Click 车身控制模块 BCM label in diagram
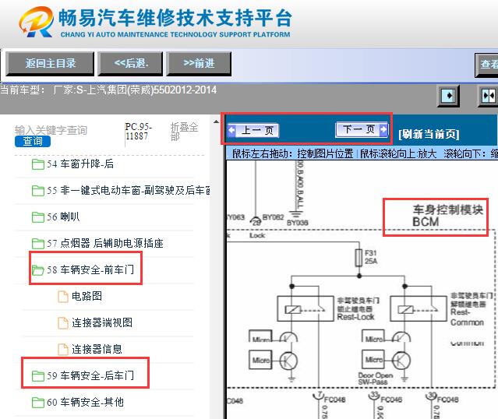Image resolution: width=498 pixels, height=419 pixels. (447, 216)
